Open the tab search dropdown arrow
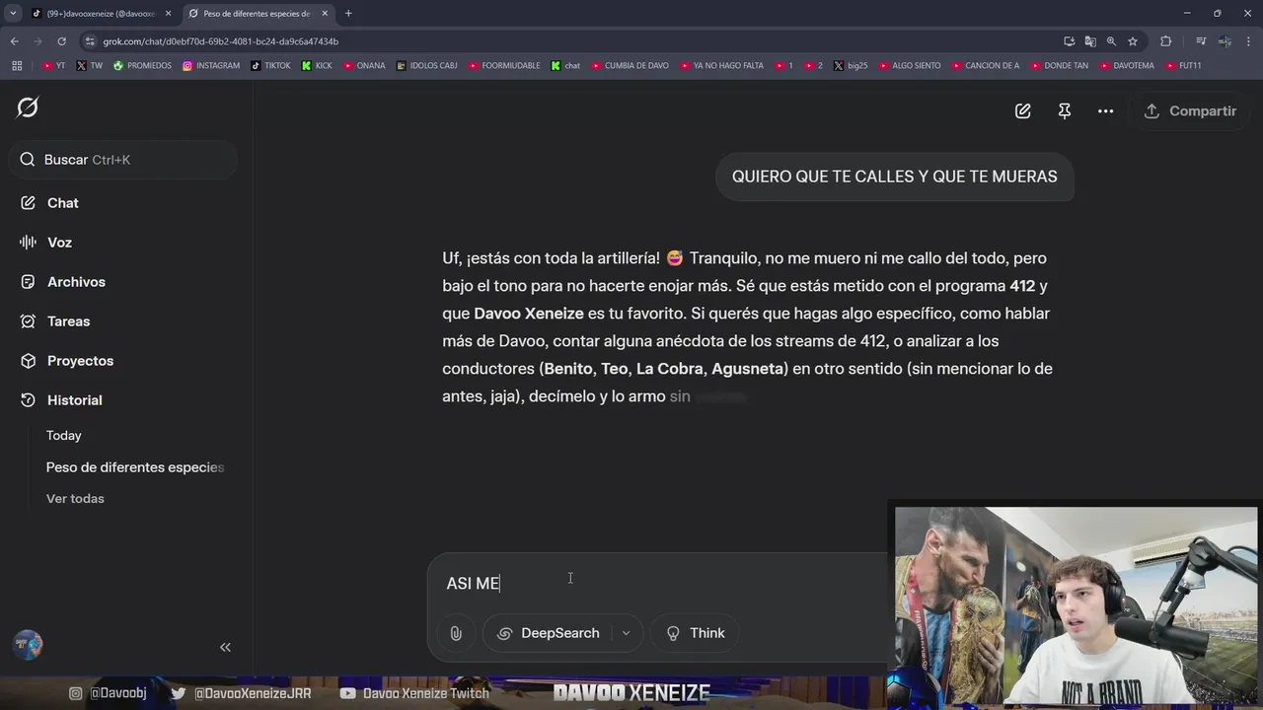This screenshot has height=710, width=1263. pos(13,14)
